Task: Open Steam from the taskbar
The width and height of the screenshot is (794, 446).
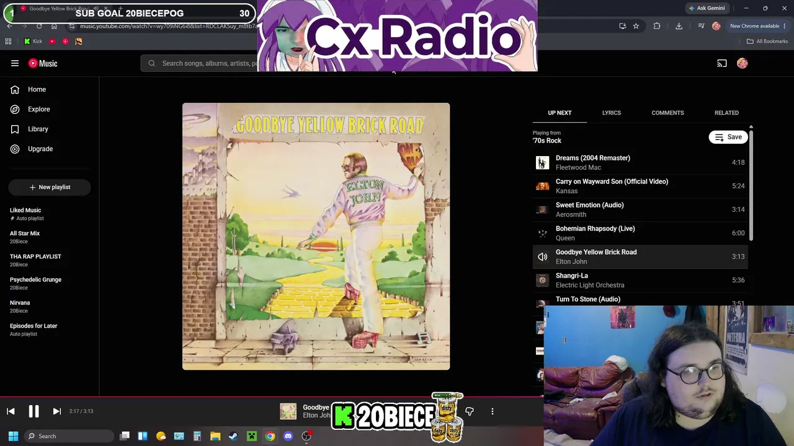Action: (233, 436)
